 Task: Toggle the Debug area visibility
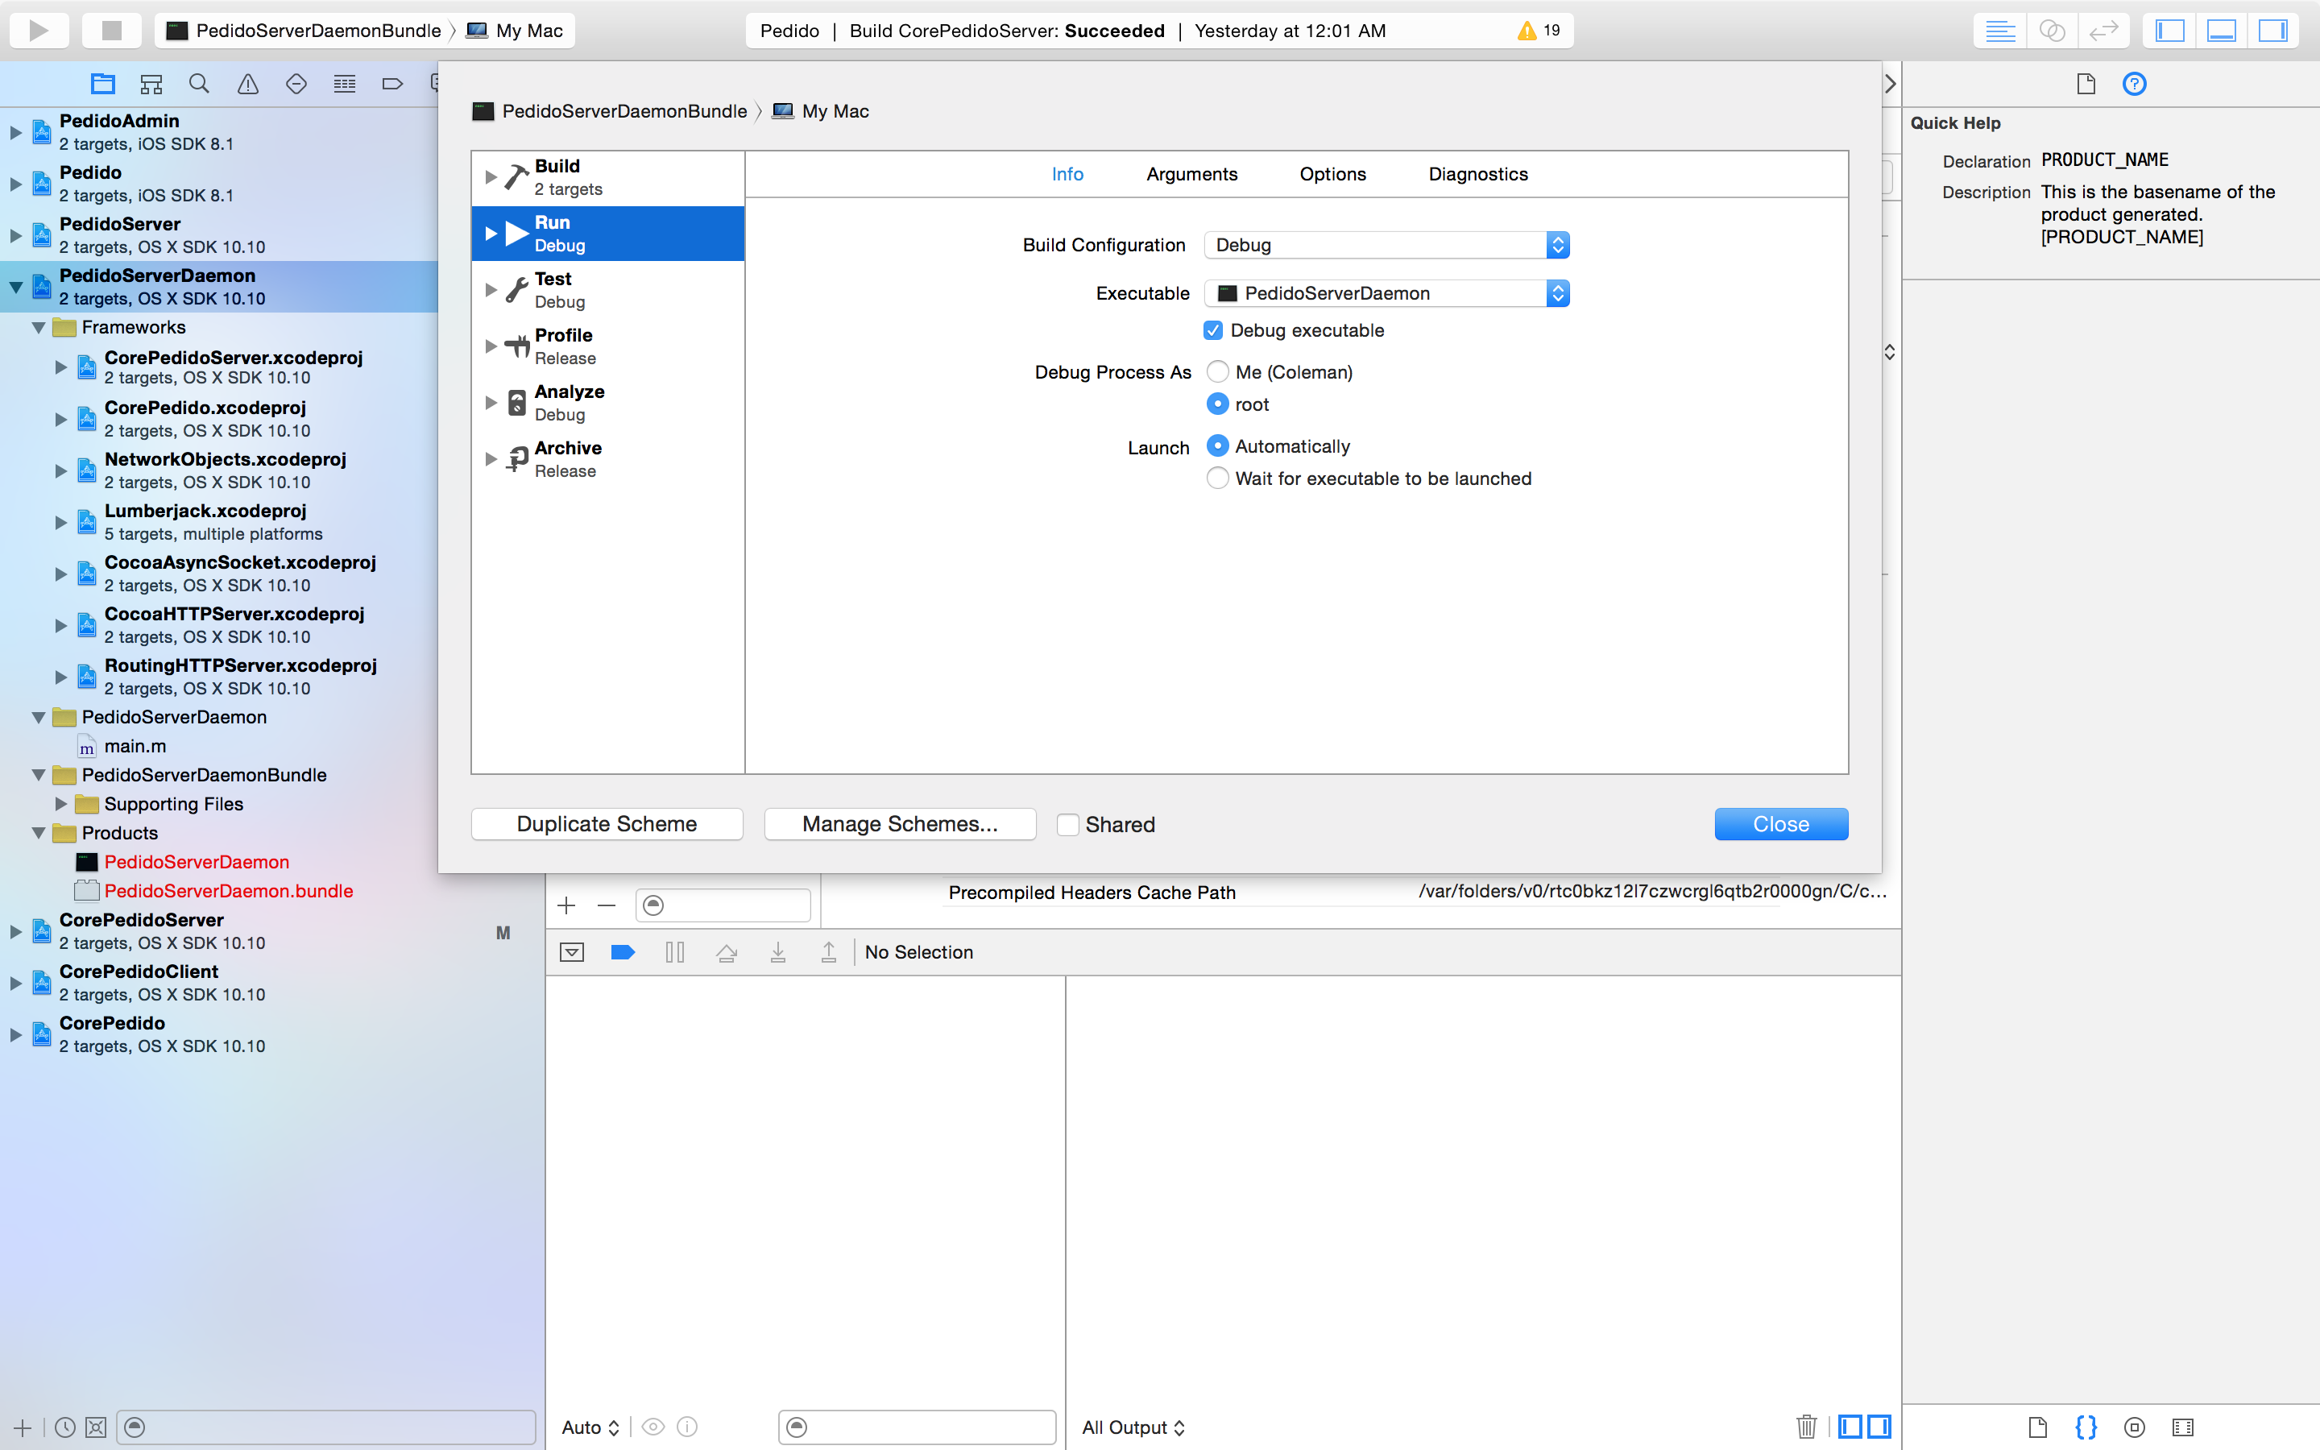(x=2221, y=30)
